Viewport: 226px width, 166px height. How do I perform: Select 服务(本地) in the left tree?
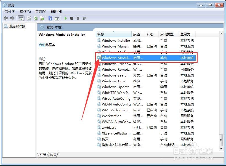click(15, 26)
